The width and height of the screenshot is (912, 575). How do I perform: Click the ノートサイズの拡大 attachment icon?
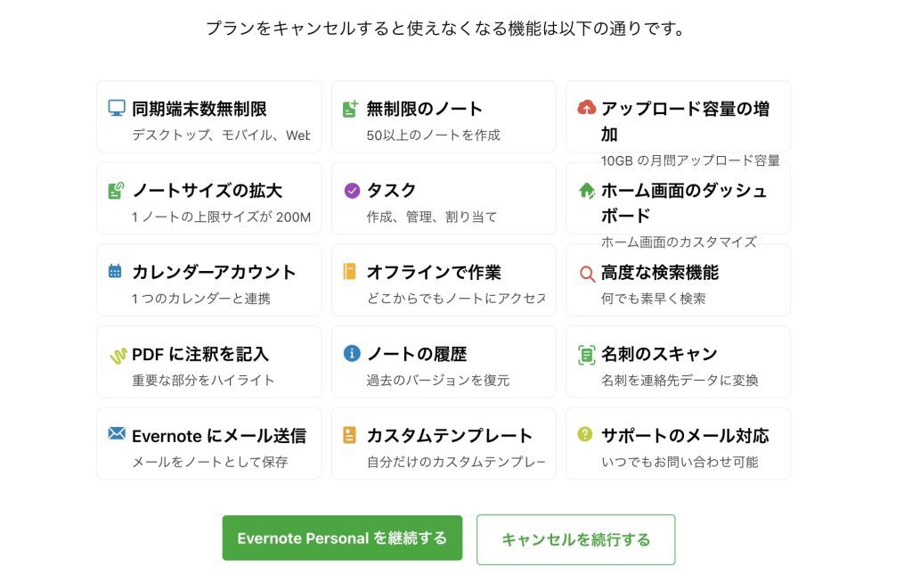117,190
